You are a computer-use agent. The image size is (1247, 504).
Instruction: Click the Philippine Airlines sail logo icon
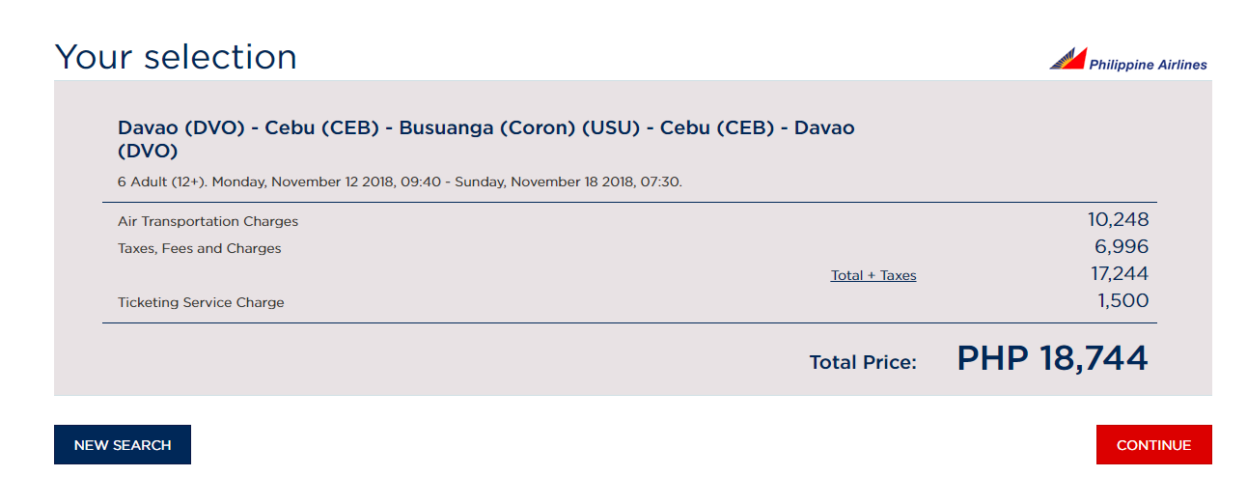pos(1067,59)
